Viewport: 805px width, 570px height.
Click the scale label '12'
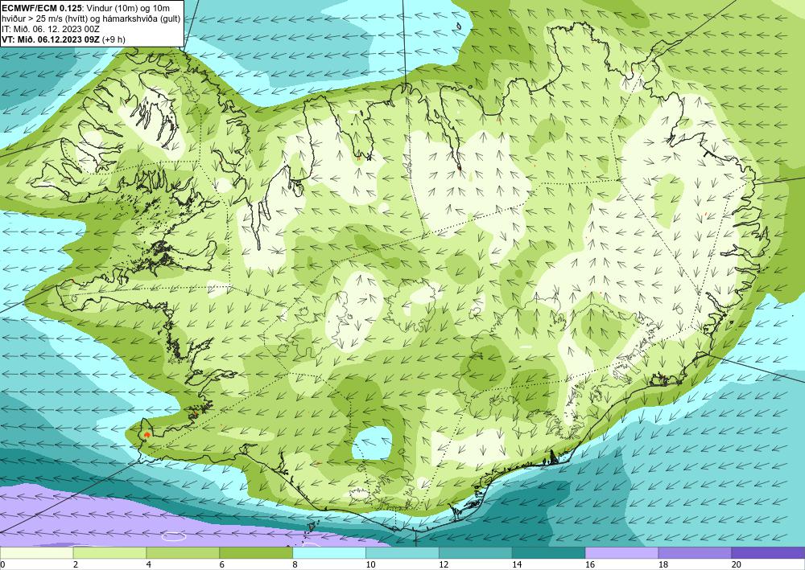tap(444, 564)
